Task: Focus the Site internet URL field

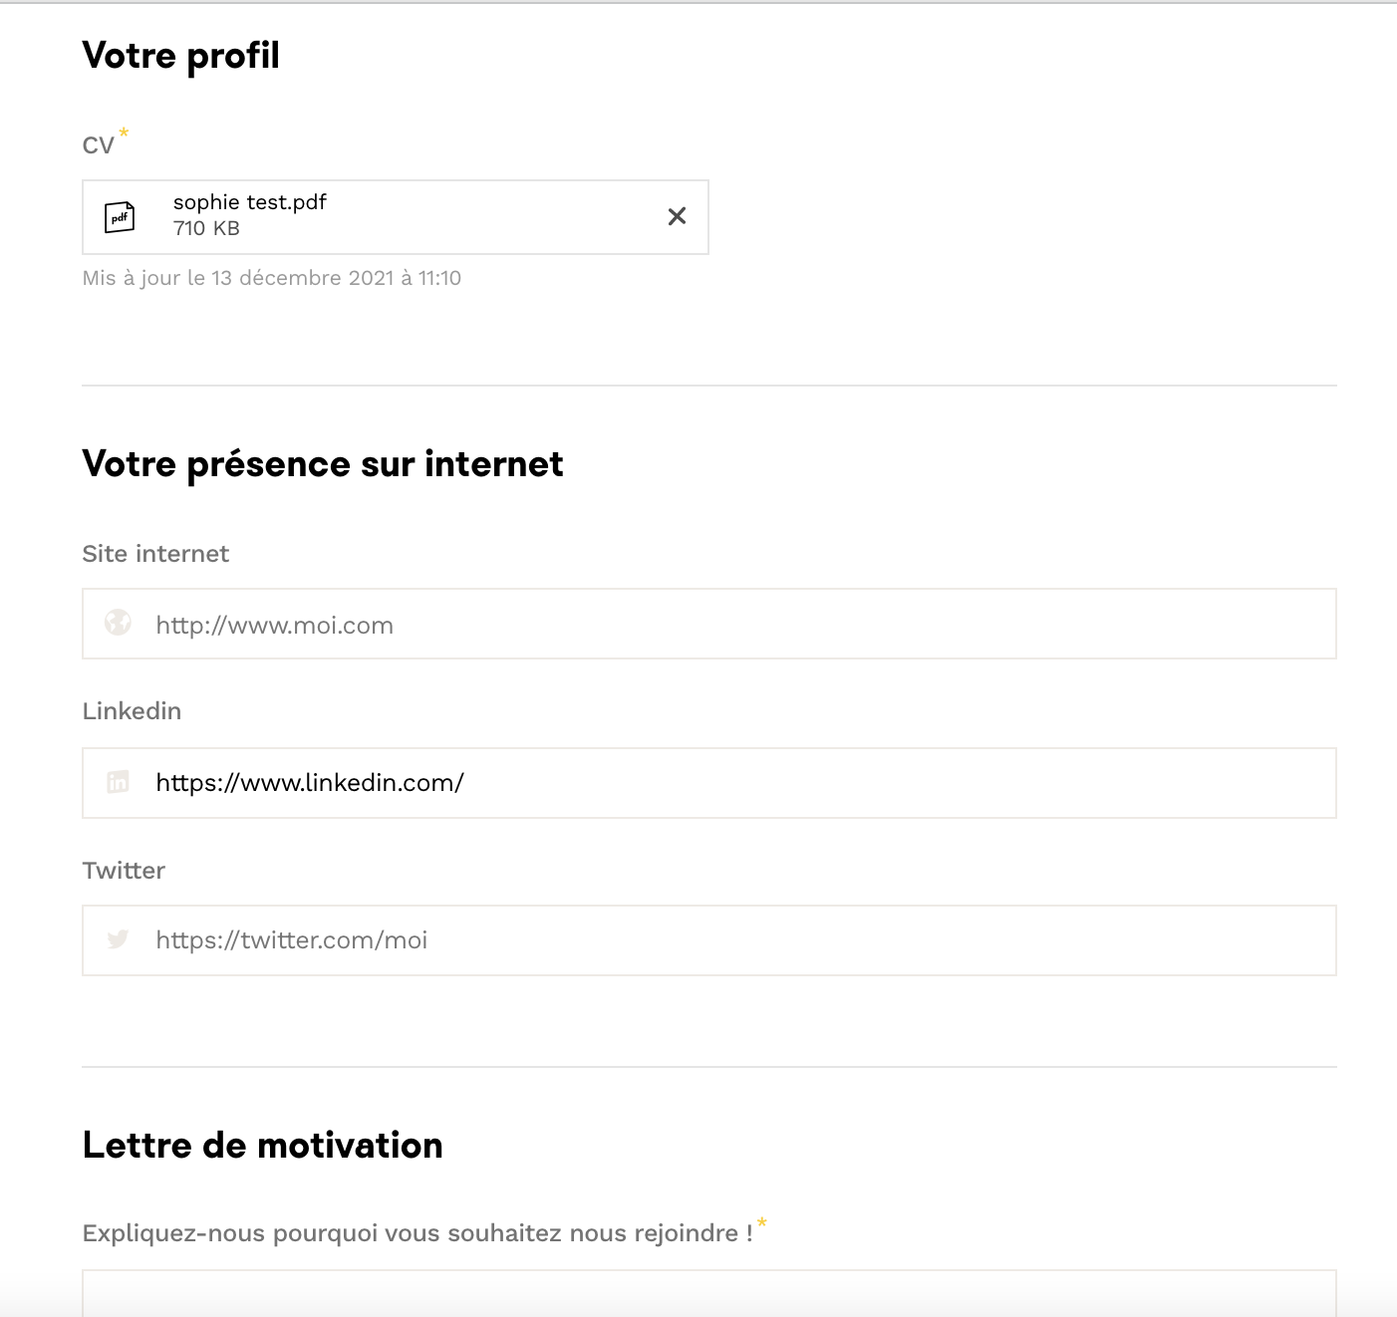Action: 737,625
